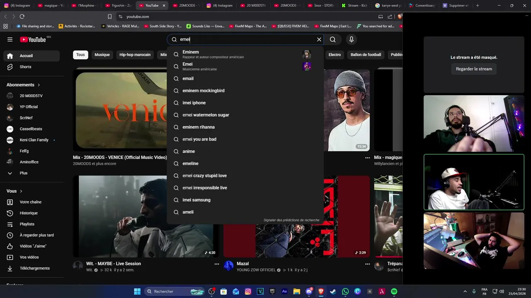Select the 'Ballon de football' filter chip

click(x=365, y=55)
